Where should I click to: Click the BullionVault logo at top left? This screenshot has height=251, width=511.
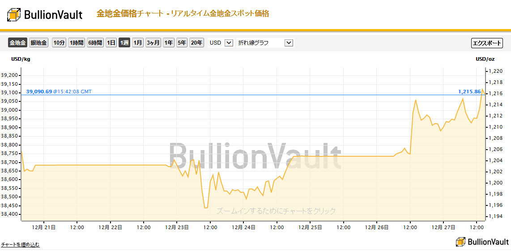(x=45, y=14)
